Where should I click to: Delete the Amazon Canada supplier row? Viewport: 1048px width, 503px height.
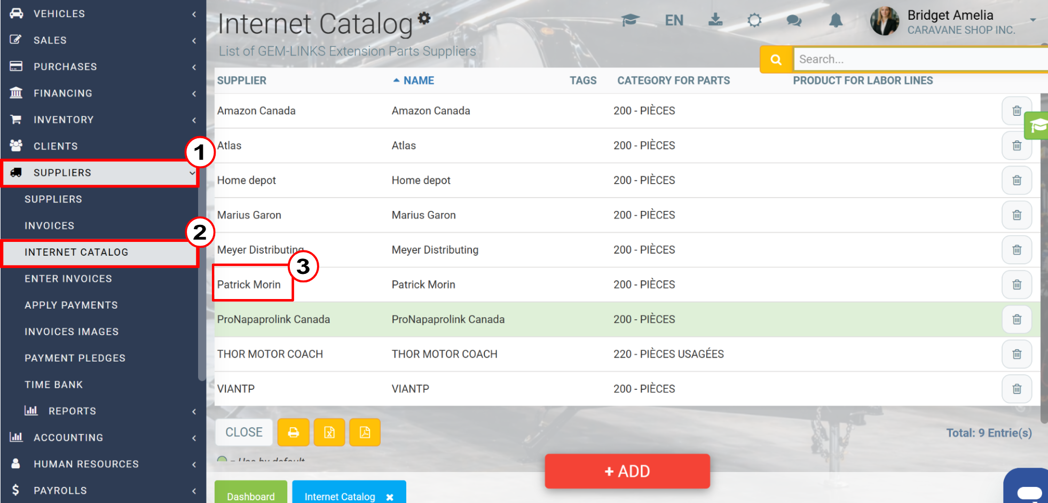pyautogui.click(x=1017, y=111)
